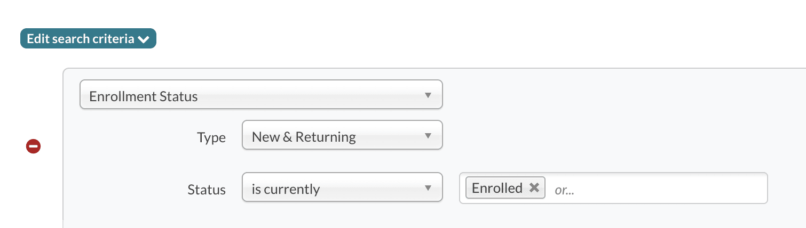The height and width of the screenshot is (228, 806).
Task: Click the Status field label
Action: point(207,190)
